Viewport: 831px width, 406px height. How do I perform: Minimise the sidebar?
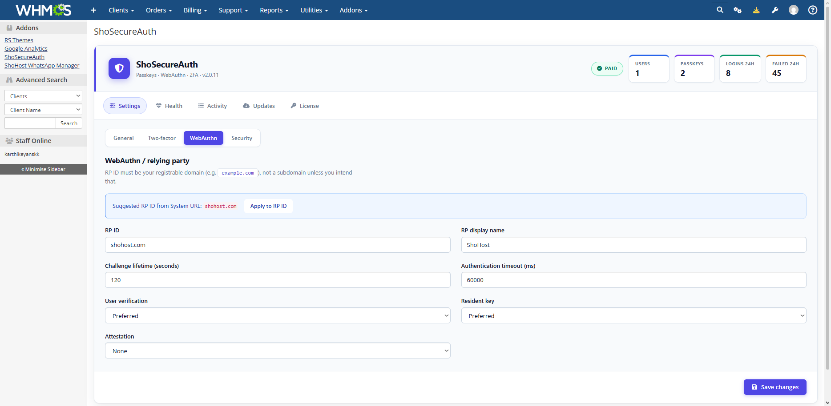click(x=43, y=169)
